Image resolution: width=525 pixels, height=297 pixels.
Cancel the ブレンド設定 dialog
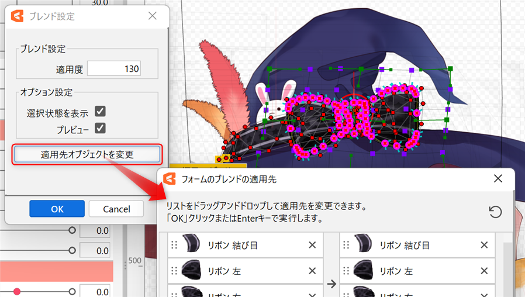(116, 209)
